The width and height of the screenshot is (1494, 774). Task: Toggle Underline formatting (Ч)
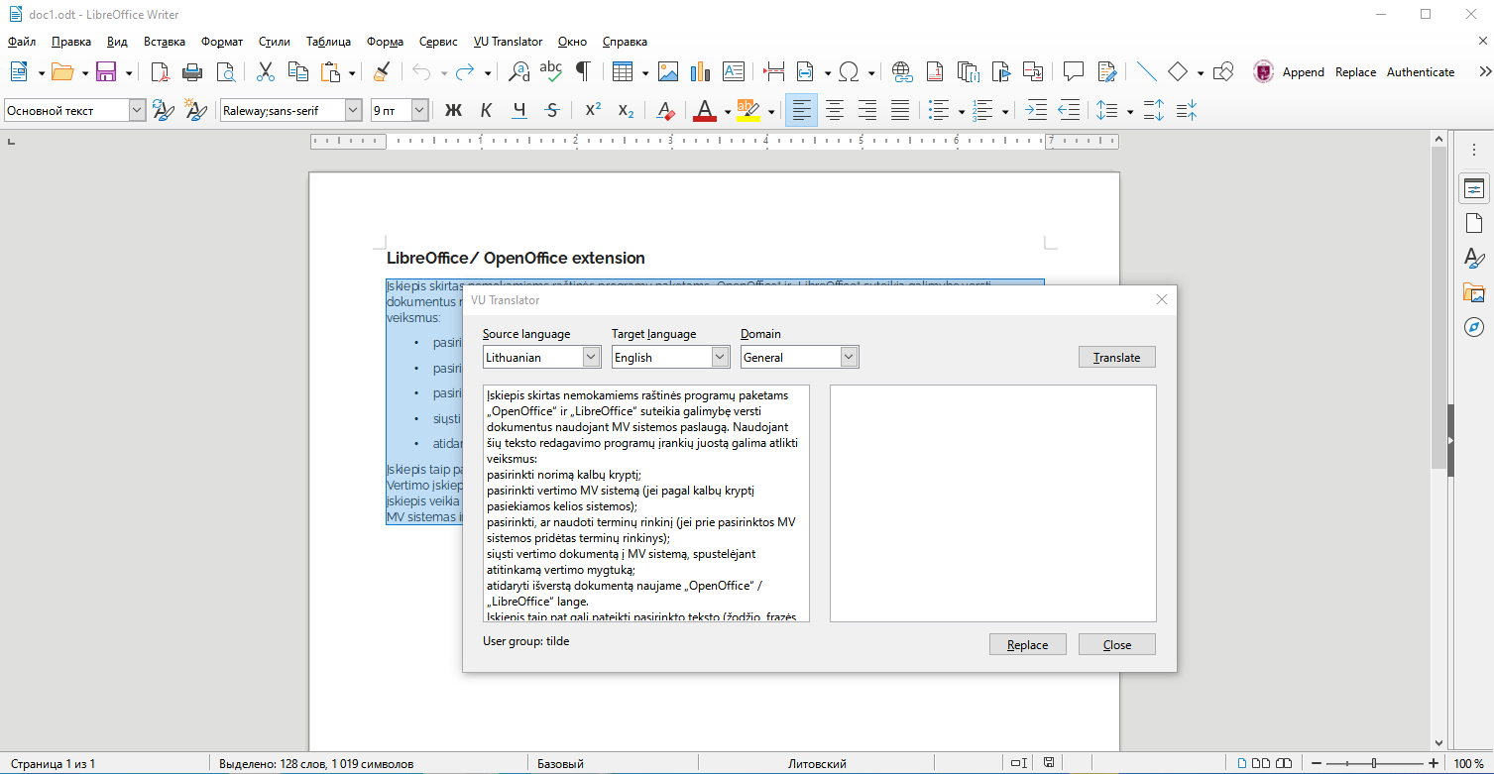tap(519, 110)
